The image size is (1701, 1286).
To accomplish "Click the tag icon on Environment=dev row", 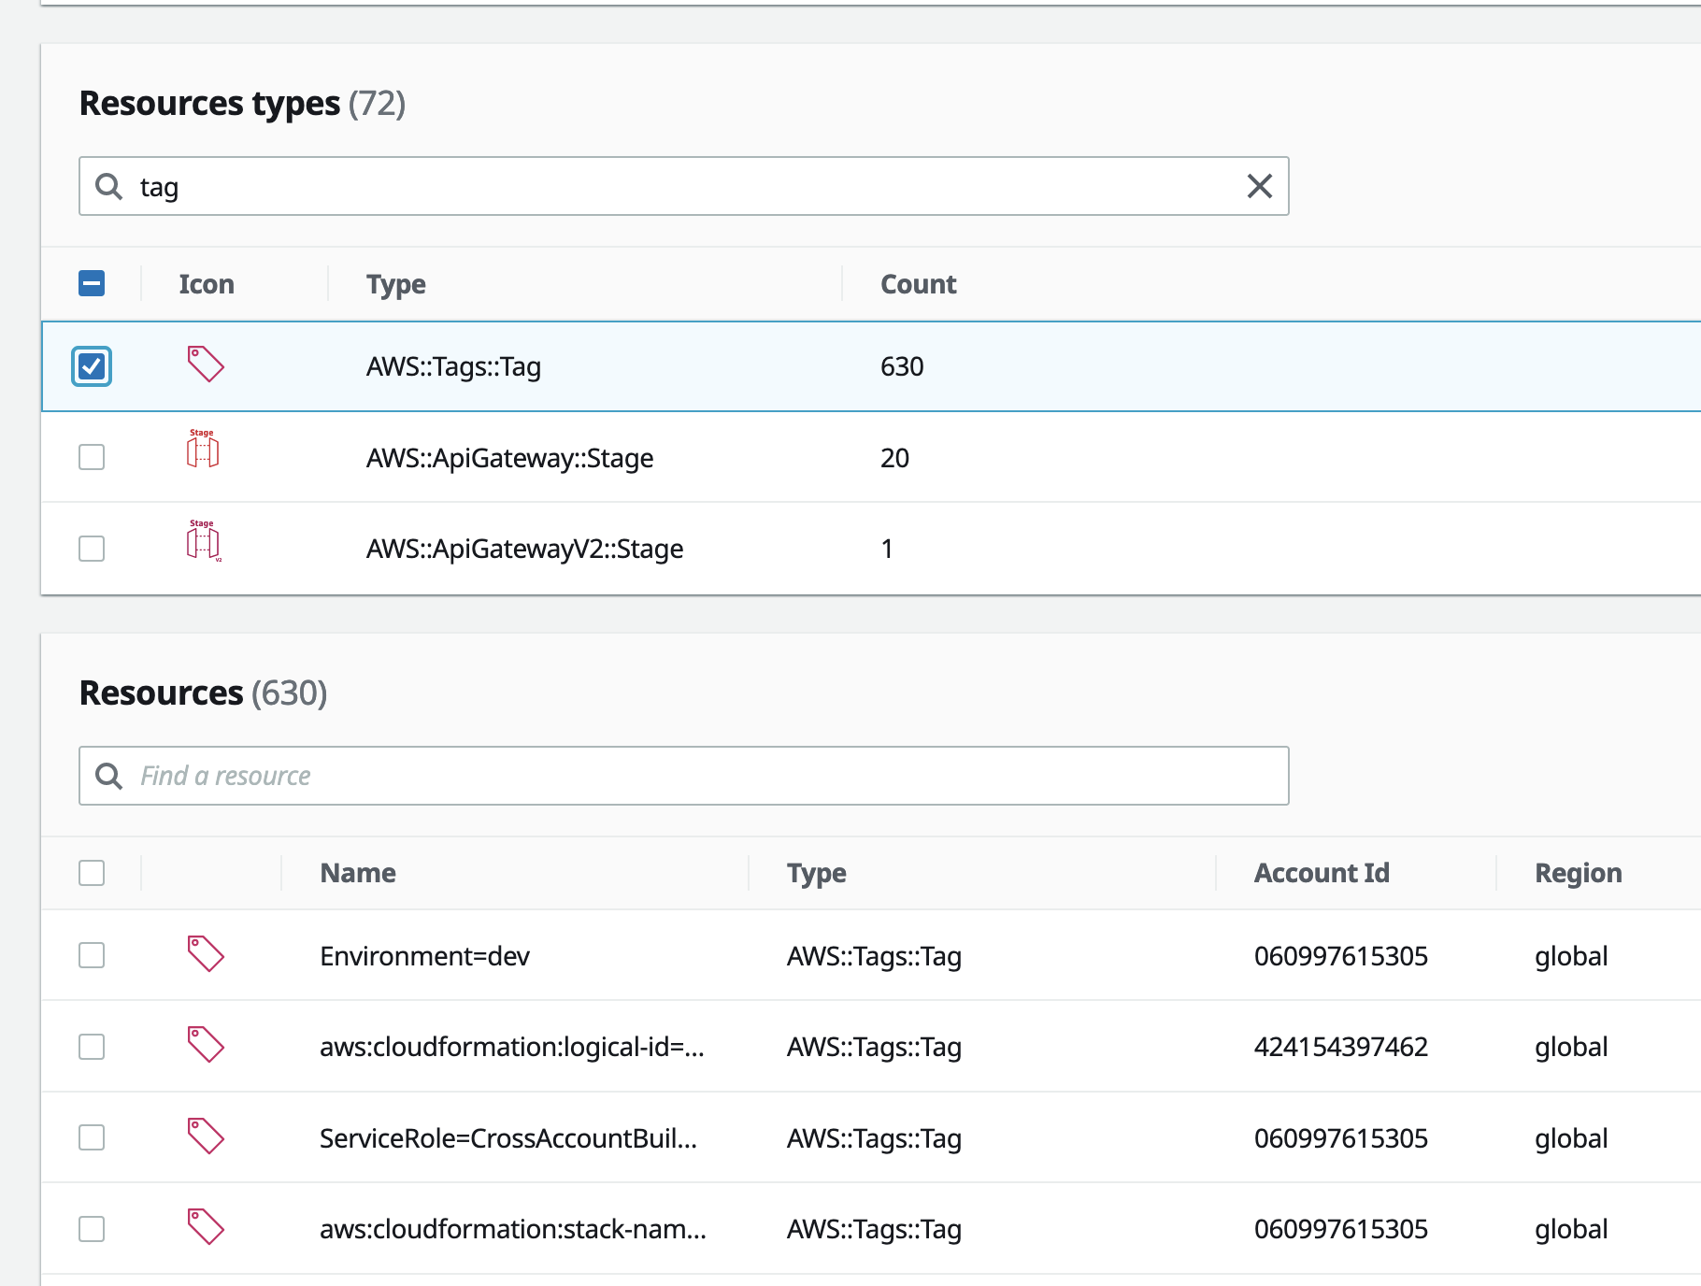I will (x=205, y=954).
